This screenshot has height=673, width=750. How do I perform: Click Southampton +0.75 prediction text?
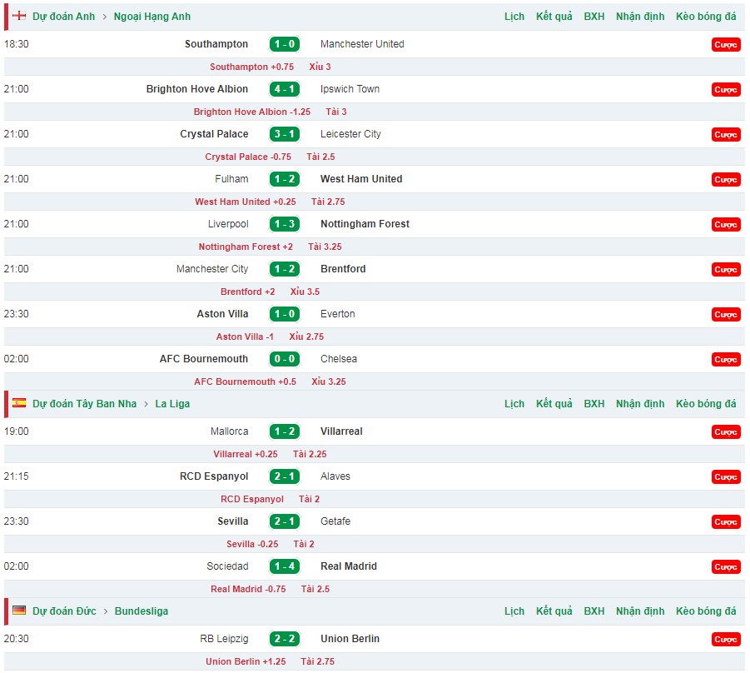click(x=251, y=67)
